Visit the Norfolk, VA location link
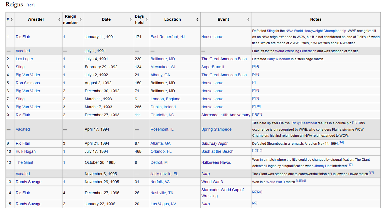The image size is (384, 208). point(160,182)
